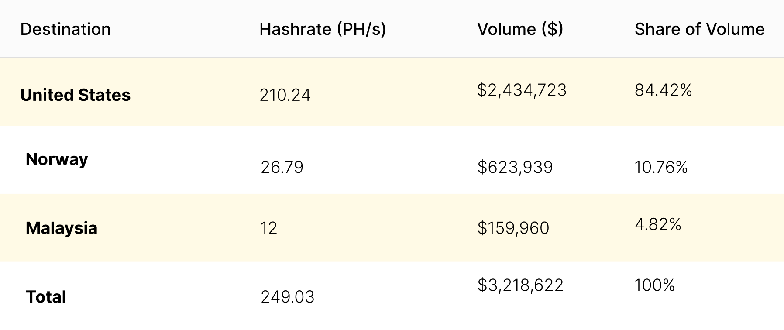Click the total volume $3,218,622
This screenshot has width=784, height=330.
click(x=520, y=285)
